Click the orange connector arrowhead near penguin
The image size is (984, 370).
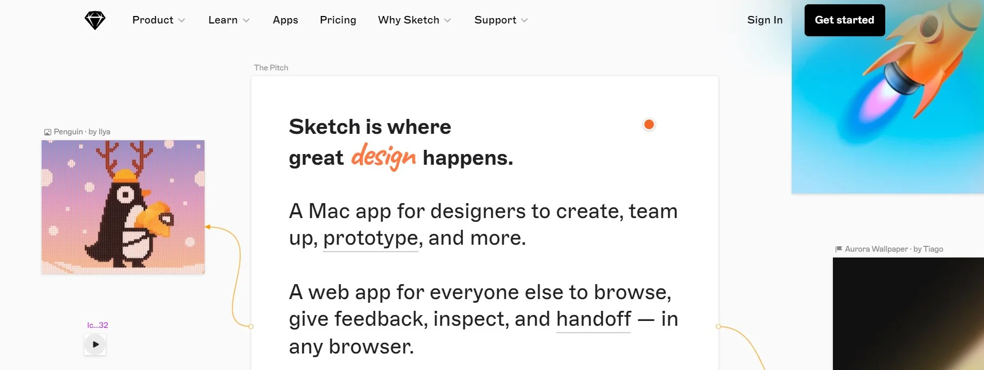coord(208,227)
